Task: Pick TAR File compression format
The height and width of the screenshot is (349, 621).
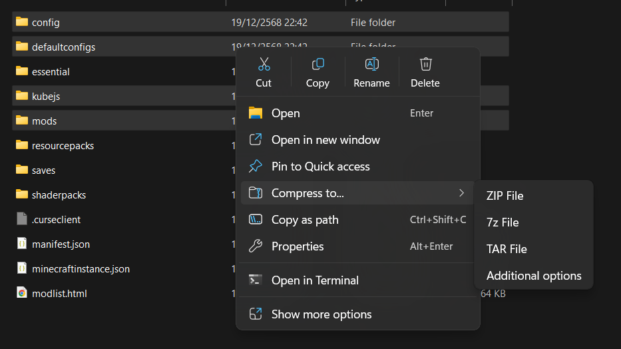Action: click(507, 249)
